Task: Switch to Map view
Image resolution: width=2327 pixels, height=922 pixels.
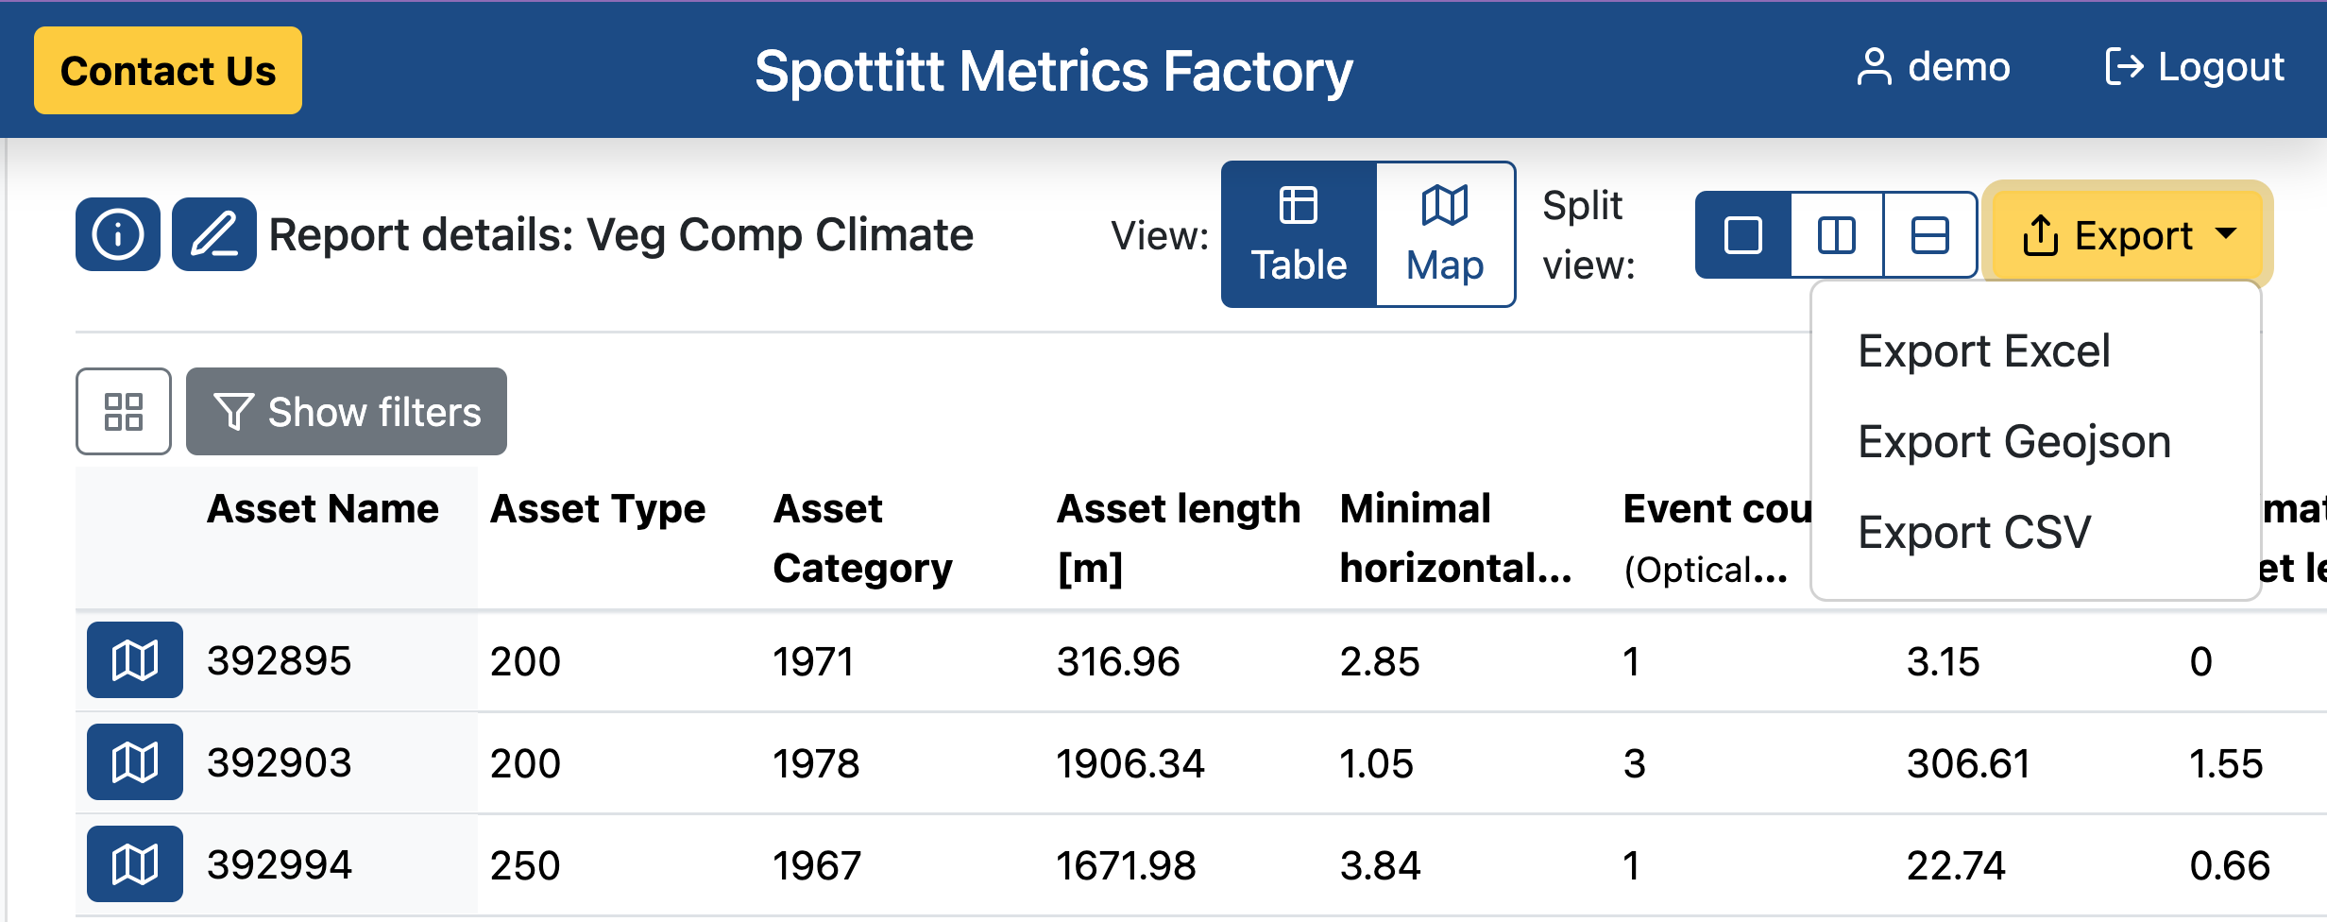Action: 1445,234
